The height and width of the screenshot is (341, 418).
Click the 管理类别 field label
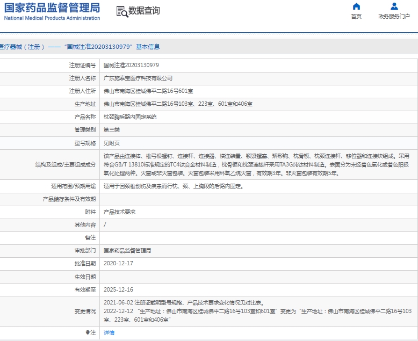[x=85, y=130]
